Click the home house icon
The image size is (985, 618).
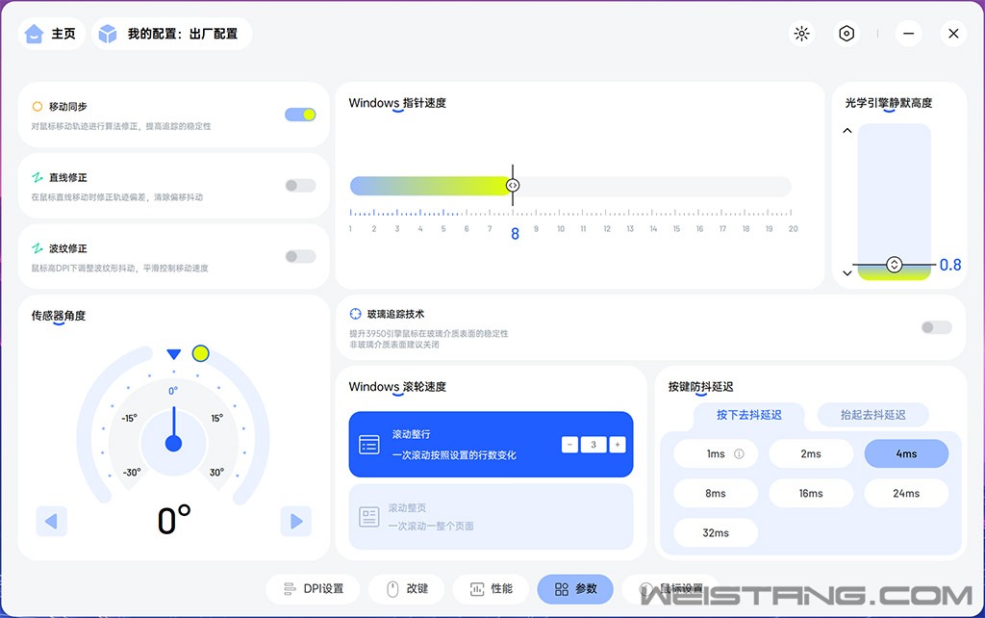tap(34, 34)
